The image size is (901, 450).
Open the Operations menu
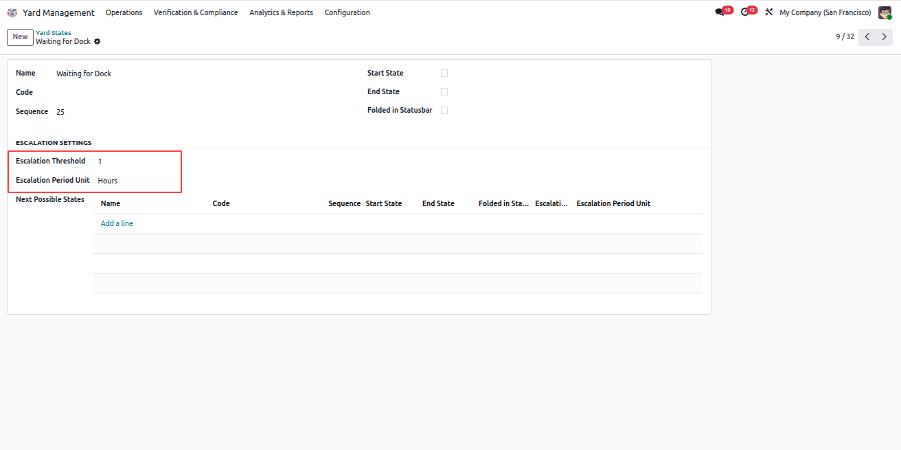124,12
